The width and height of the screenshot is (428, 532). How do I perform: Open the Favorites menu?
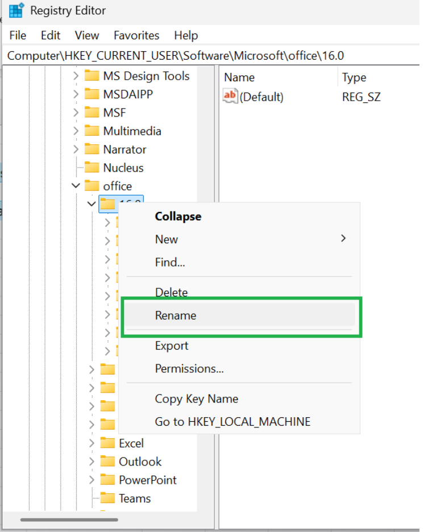[136, 35]
